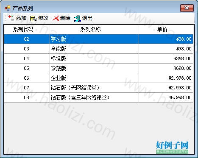Sort by 系列名称 column header

click(94, 29)
